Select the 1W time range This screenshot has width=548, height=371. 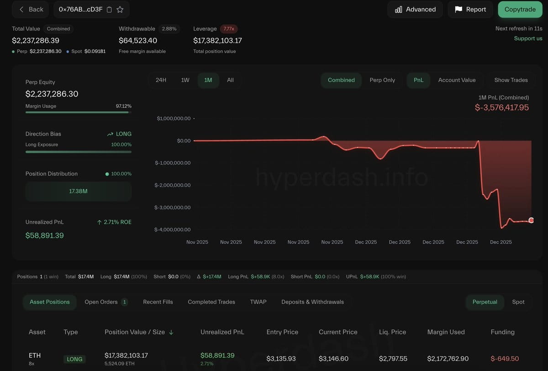pyautogui.click(x=185, y=80)
